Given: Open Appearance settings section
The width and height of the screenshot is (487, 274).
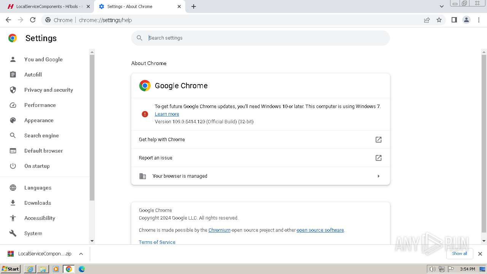Looking at the screenshot, I should 39,120.
